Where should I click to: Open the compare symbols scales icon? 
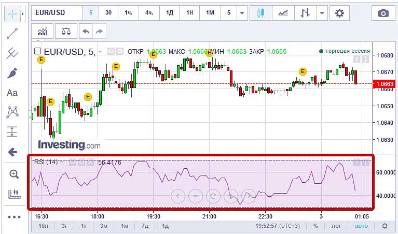click(66, 32)
